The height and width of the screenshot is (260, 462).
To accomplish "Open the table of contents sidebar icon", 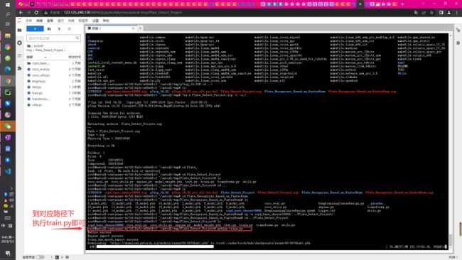I will tap(19, 55).
